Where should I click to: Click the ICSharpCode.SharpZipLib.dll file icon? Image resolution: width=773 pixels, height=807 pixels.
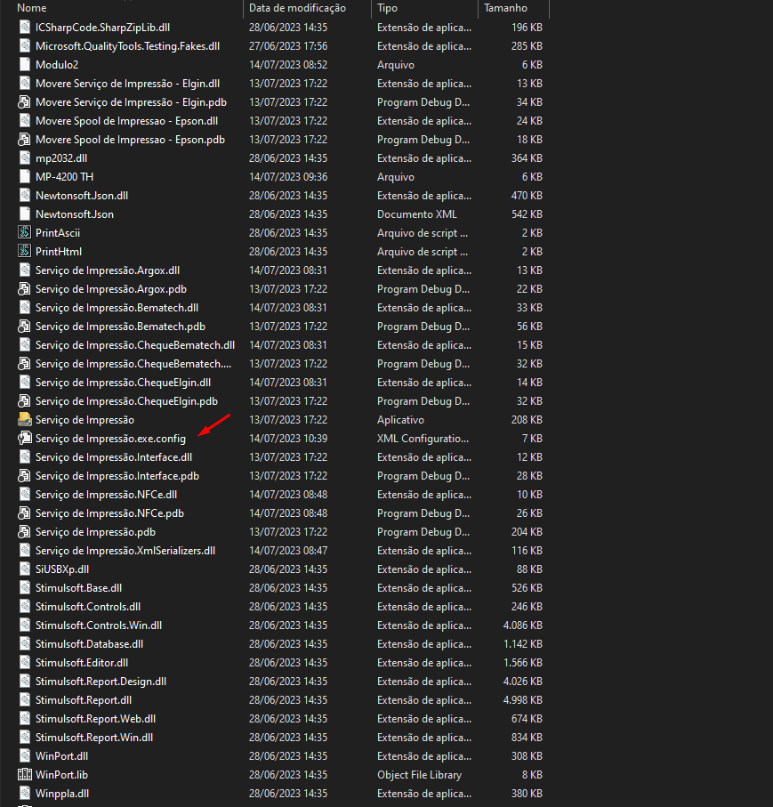(24, 28)
